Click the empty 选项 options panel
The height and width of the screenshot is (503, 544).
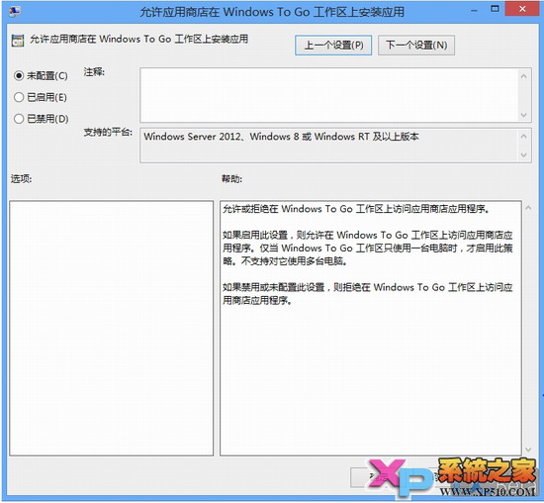point(112,328)
